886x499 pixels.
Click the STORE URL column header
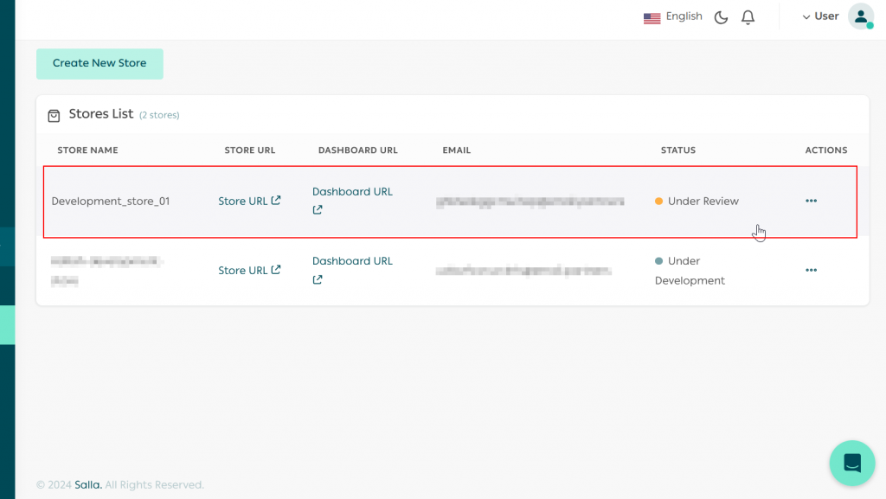coord(250,150)
